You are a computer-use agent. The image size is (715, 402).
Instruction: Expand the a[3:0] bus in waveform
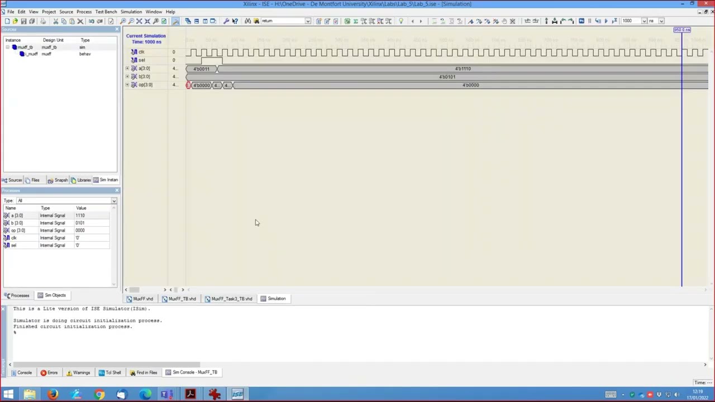(127, 69)
